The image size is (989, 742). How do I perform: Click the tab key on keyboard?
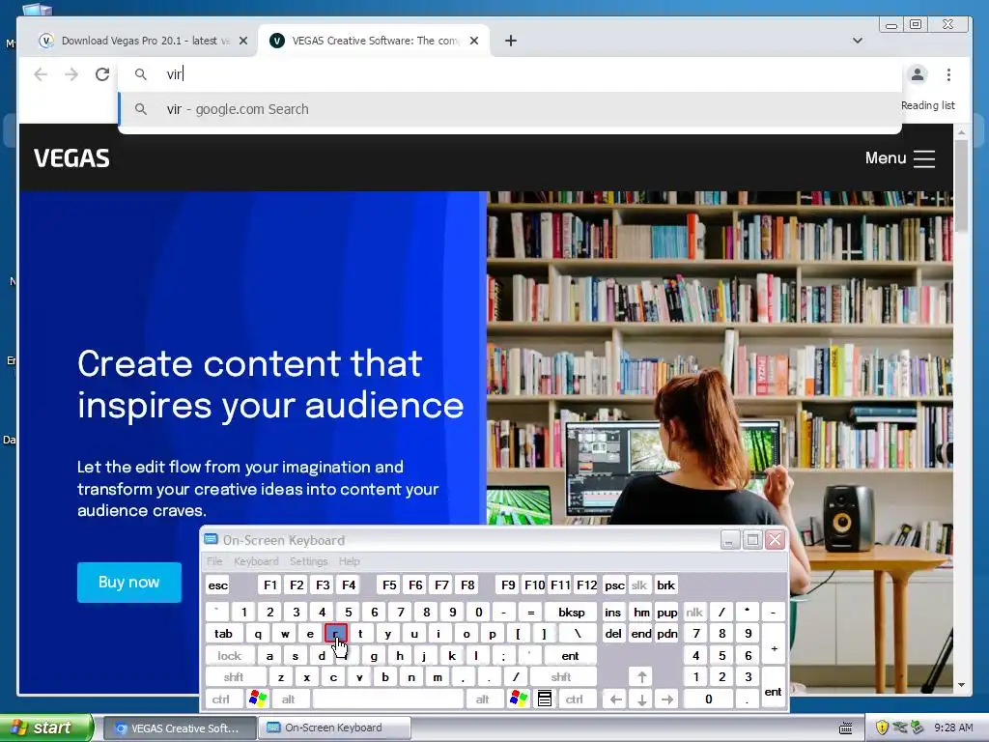click(223, 634)
